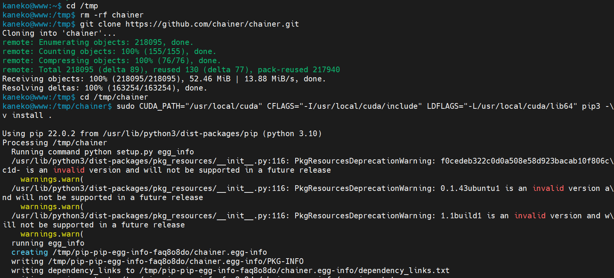Click the '0.1.43ubuntu1' version text
Image resolution: width=614 pixels, height=278 pixels.
click(x=470, y=188)
